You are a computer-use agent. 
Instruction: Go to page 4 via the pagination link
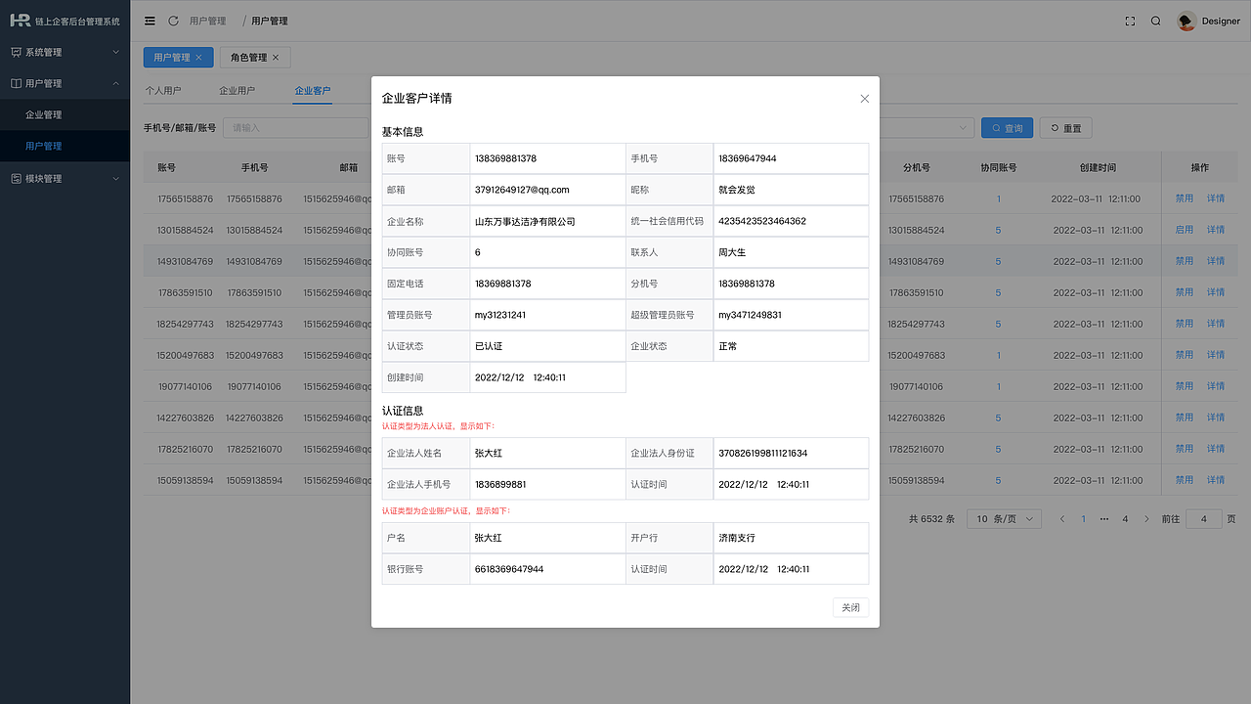(x=1125, y=518)
